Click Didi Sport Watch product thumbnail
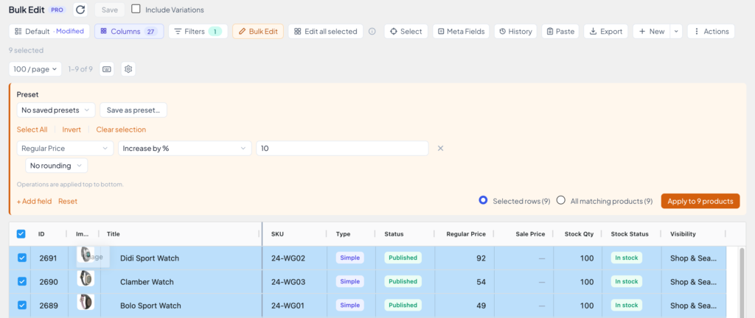 click(86, 255)
